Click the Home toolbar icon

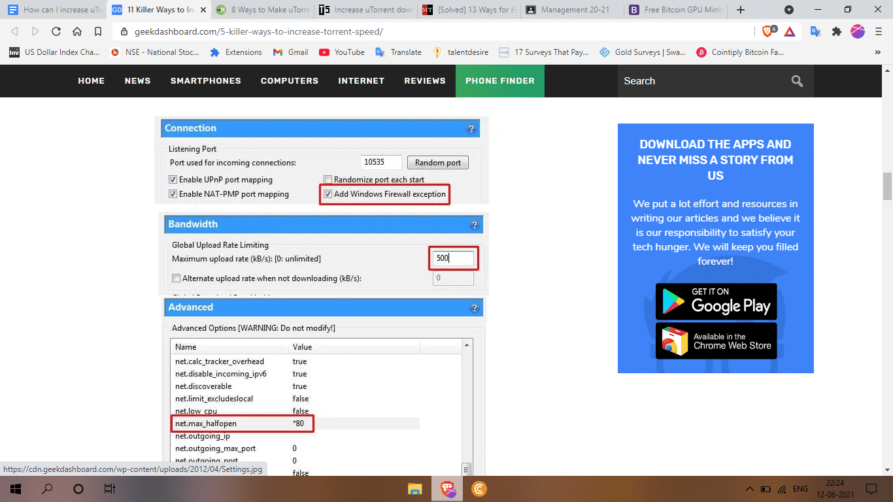pos(77,31)
